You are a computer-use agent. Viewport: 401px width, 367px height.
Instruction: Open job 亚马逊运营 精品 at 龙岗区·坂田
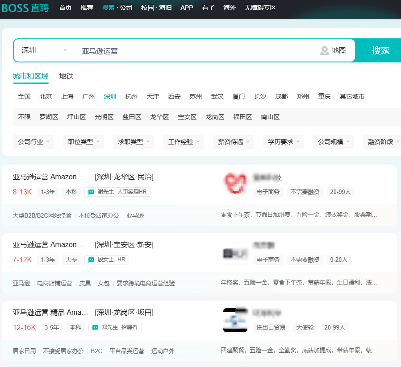click(x=50, y=312)
